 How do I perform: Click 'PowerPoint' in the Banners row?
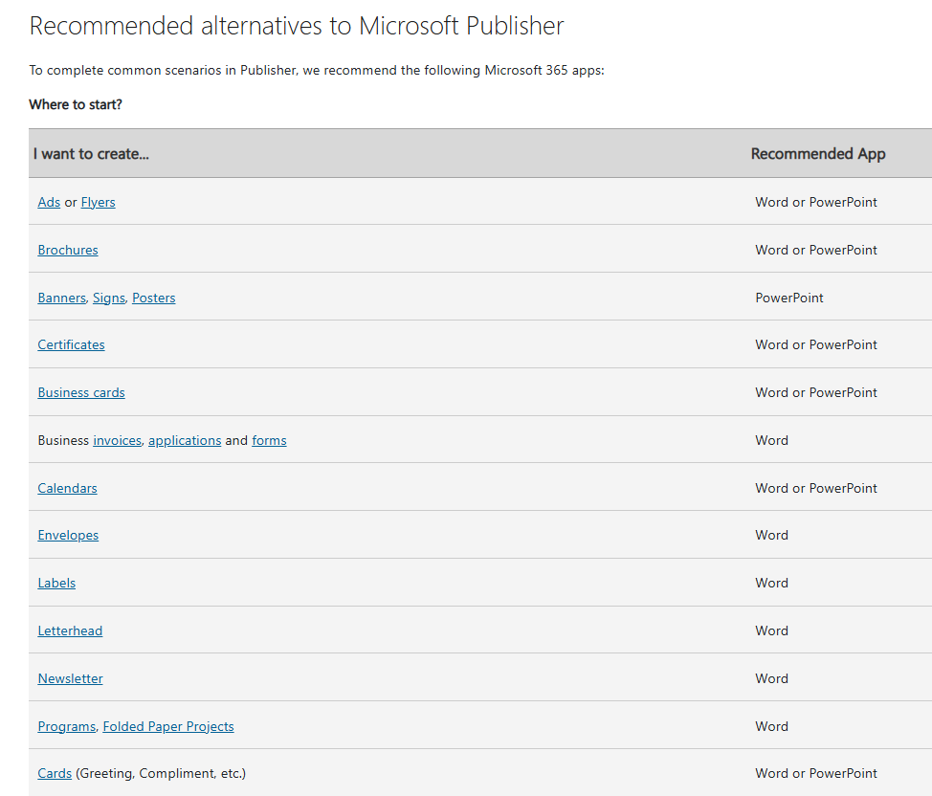[x=789, y=298]
